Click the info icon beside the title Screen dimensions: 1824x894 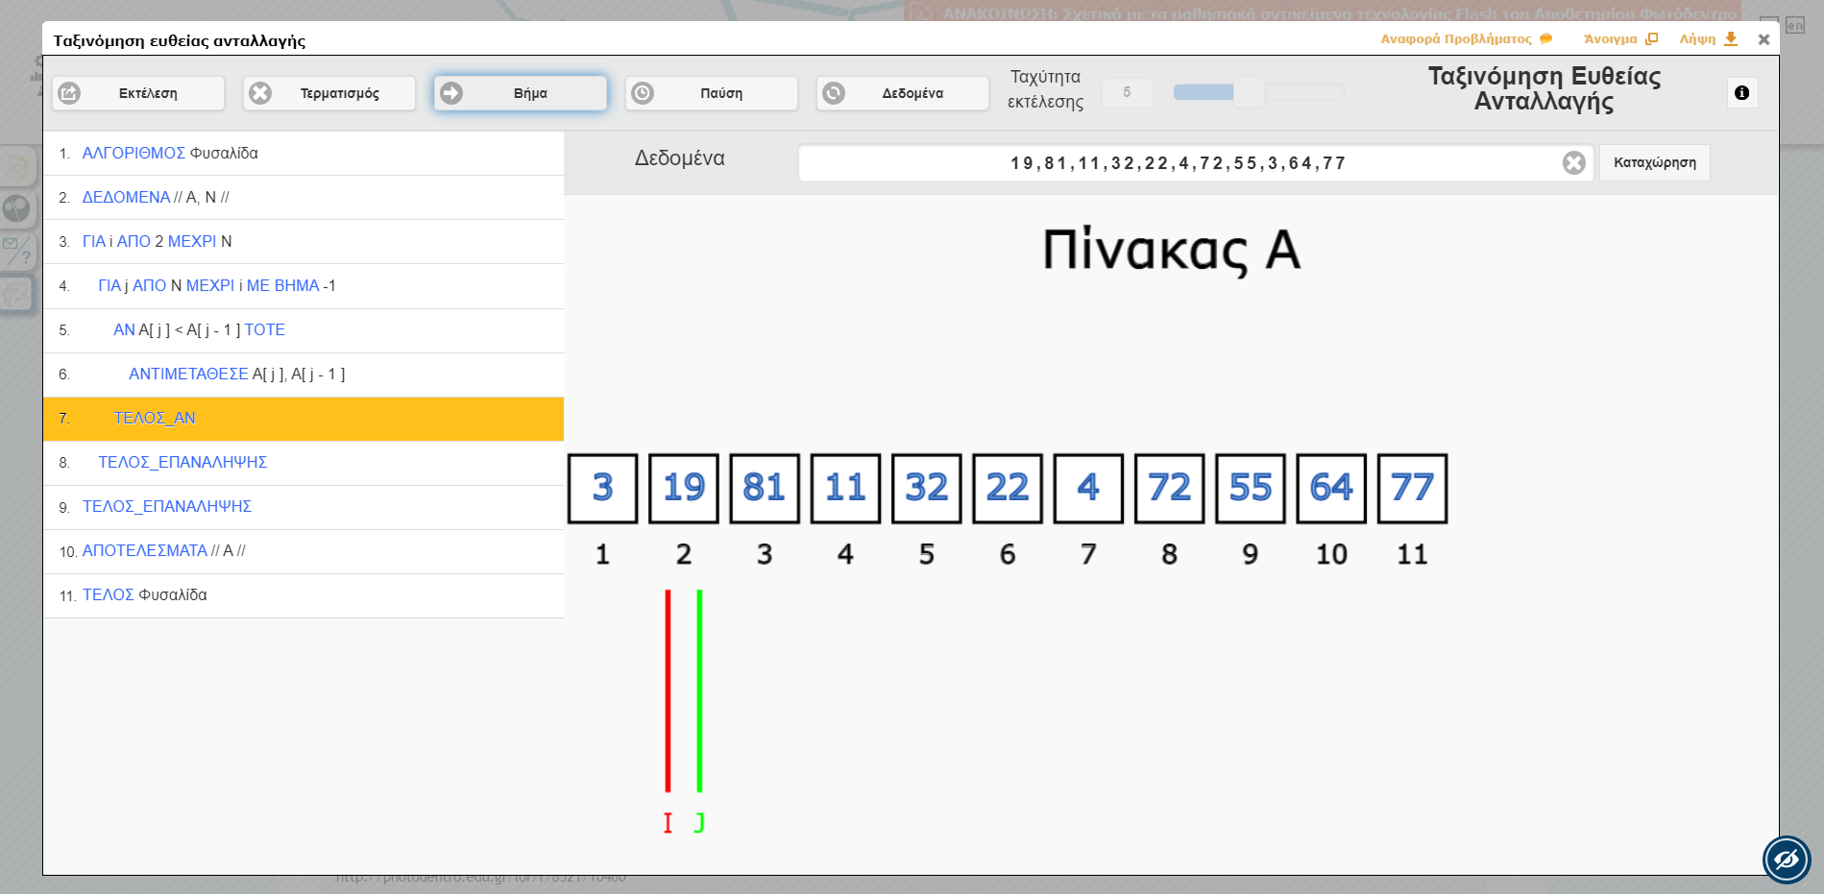coord(1741,93)
